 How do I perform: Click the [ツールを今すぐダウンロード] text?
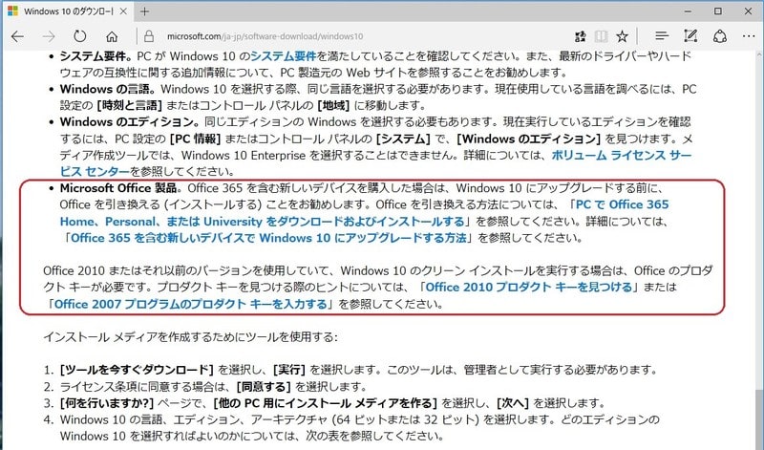pos(137,370)
